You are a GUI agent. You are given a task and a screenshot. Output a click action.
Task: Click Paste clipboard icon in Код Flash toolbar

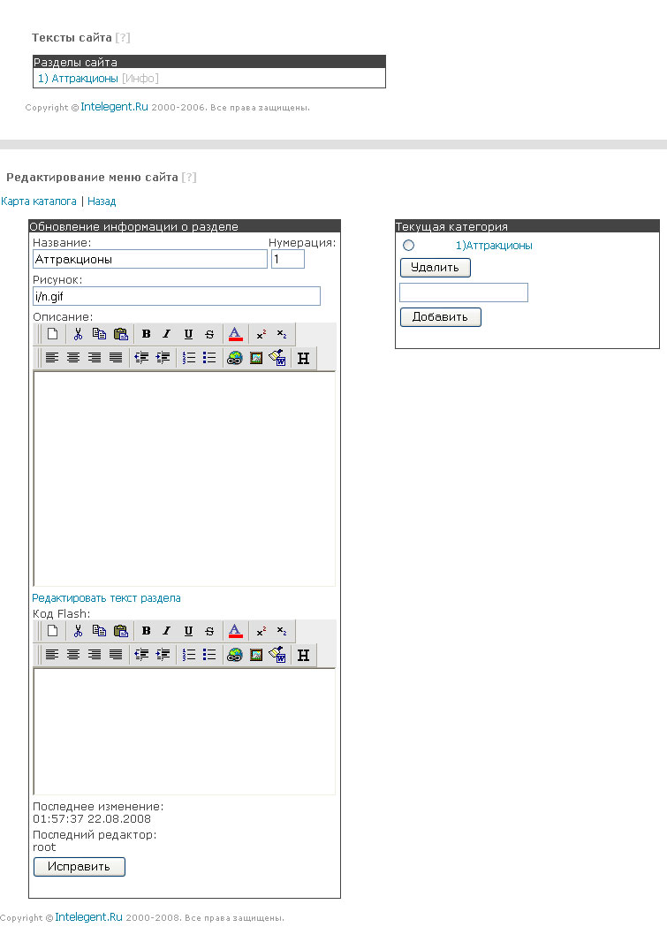coord(120,631)
